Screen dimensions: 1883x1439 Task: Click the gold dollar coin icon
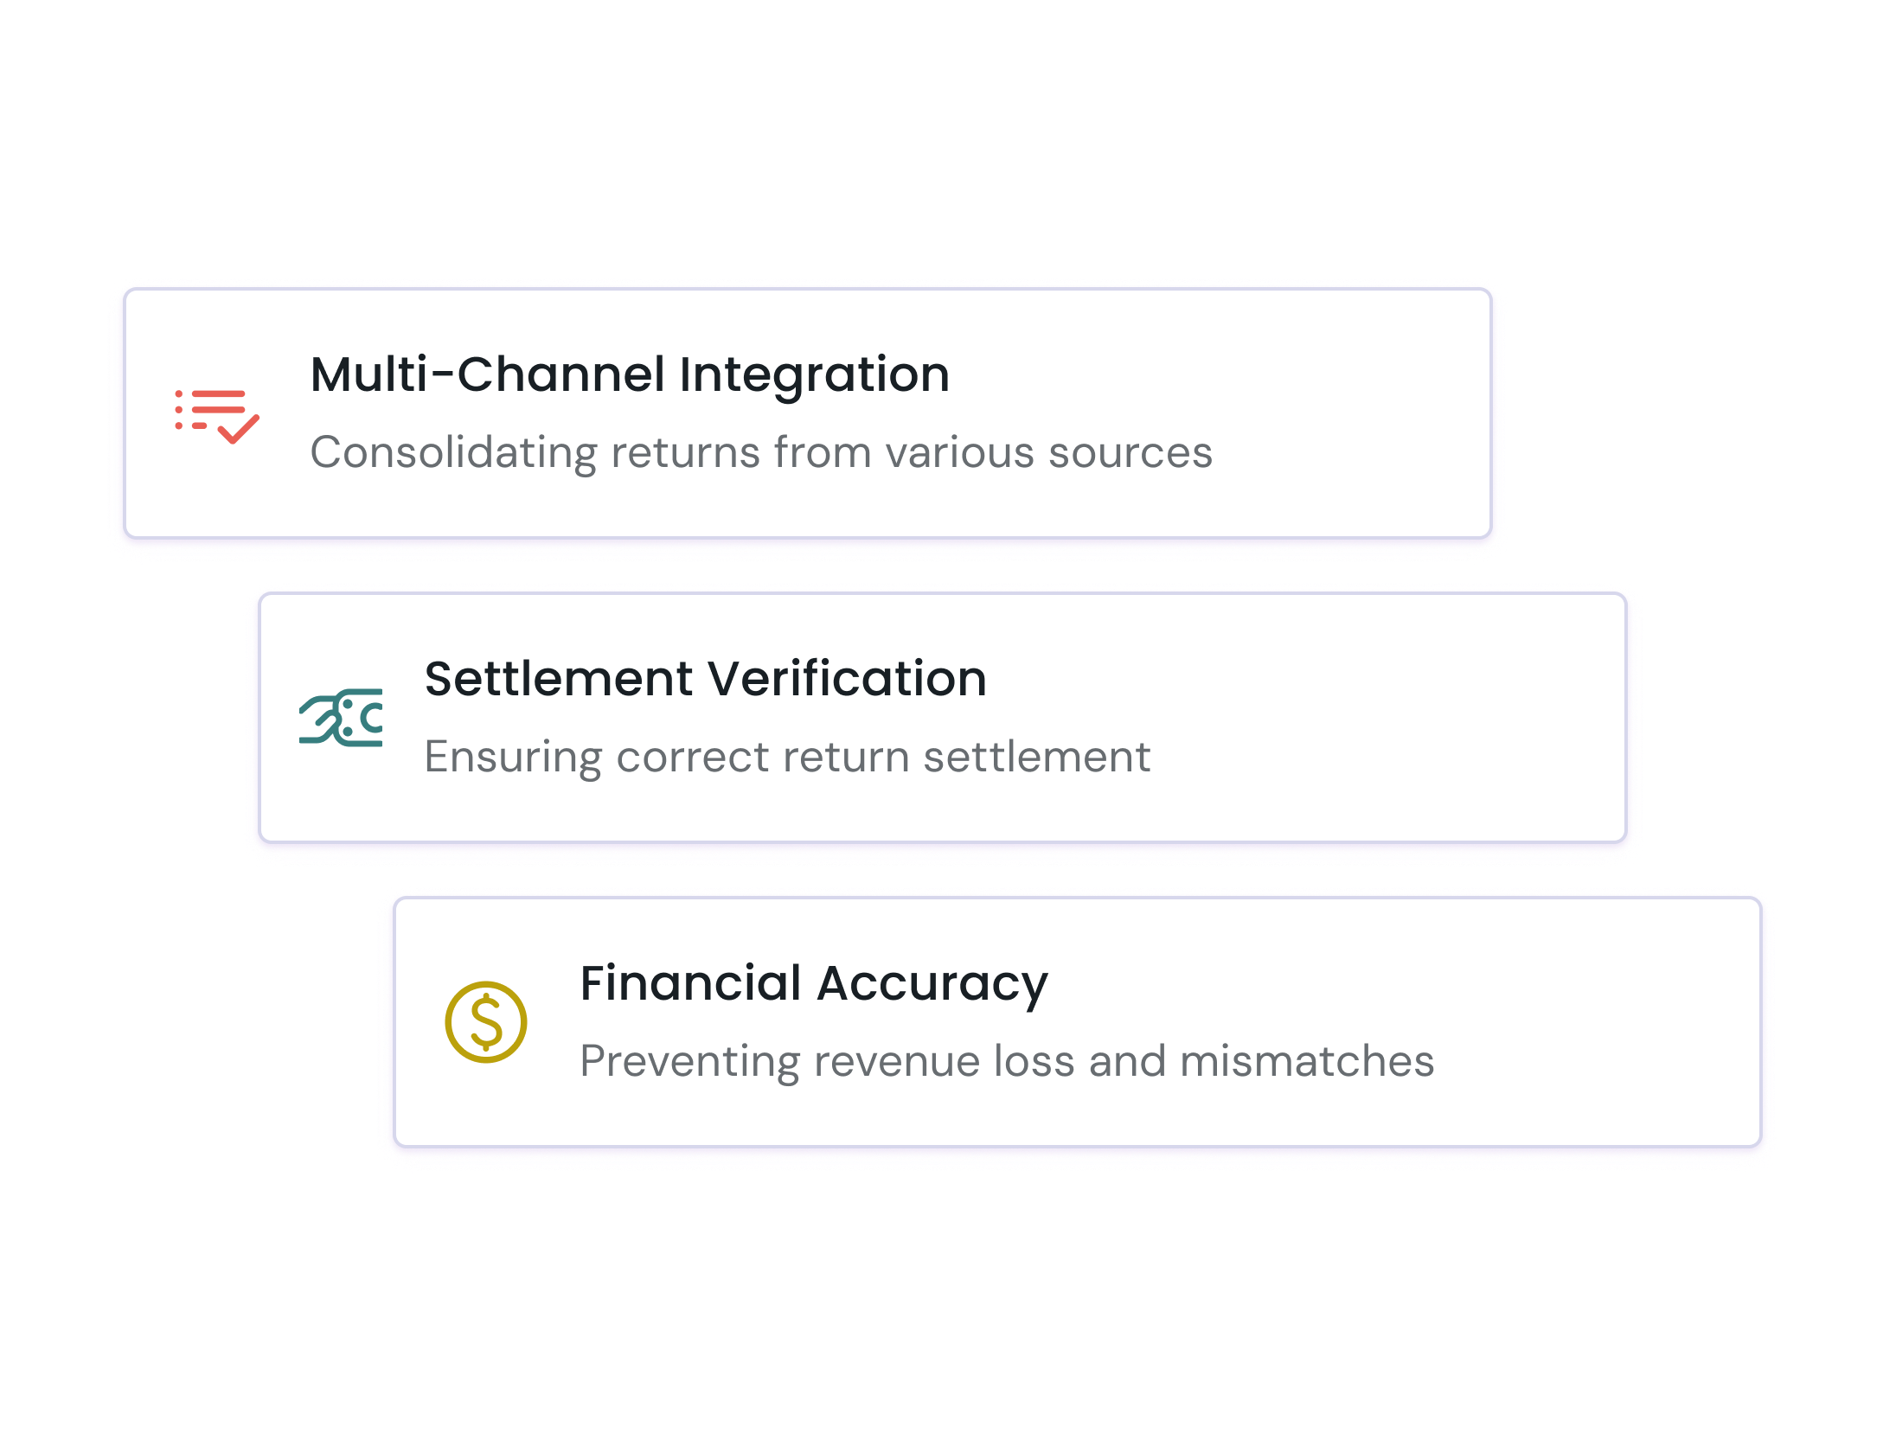click(x=486, y=1021)
